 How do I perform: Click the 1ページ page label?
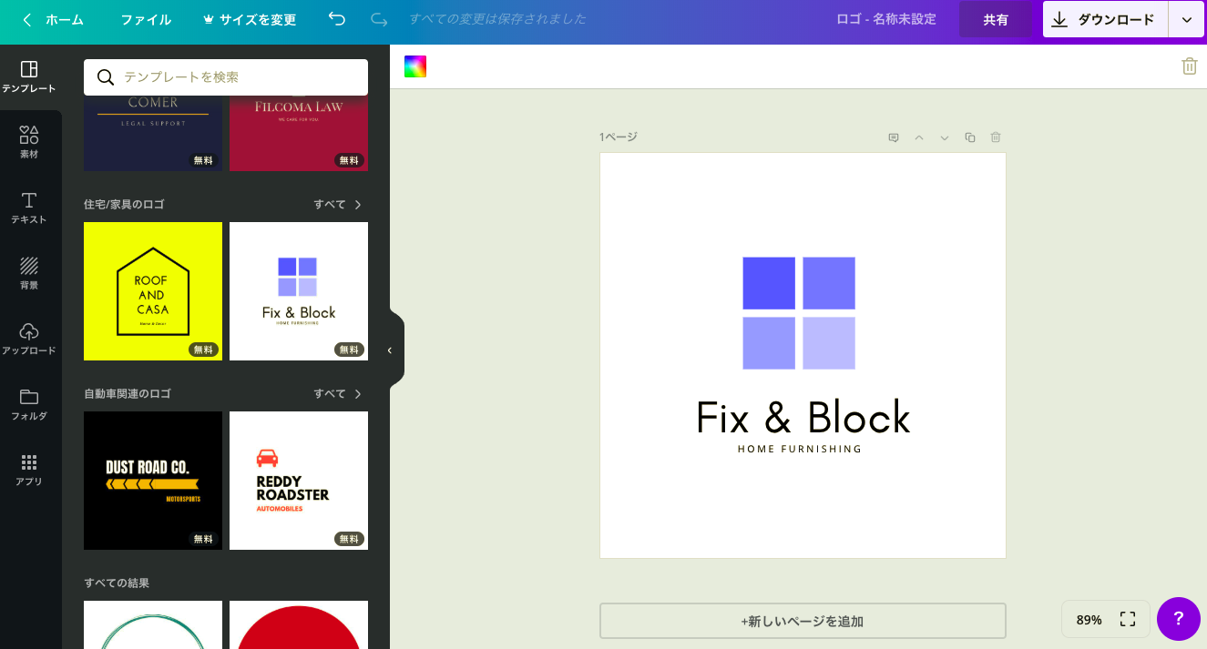619,137
